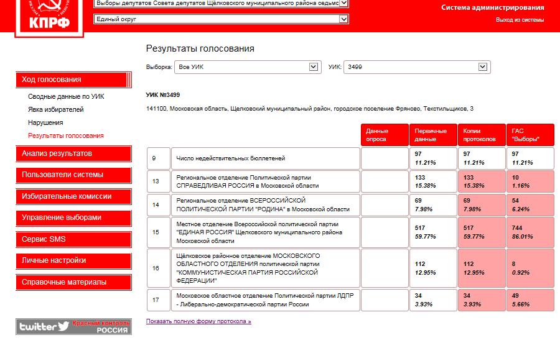This screenshot has width=560, height=348.
Task: Click Копии протоколов cell 517 59.77%
Action: click(x=482, y=232)
